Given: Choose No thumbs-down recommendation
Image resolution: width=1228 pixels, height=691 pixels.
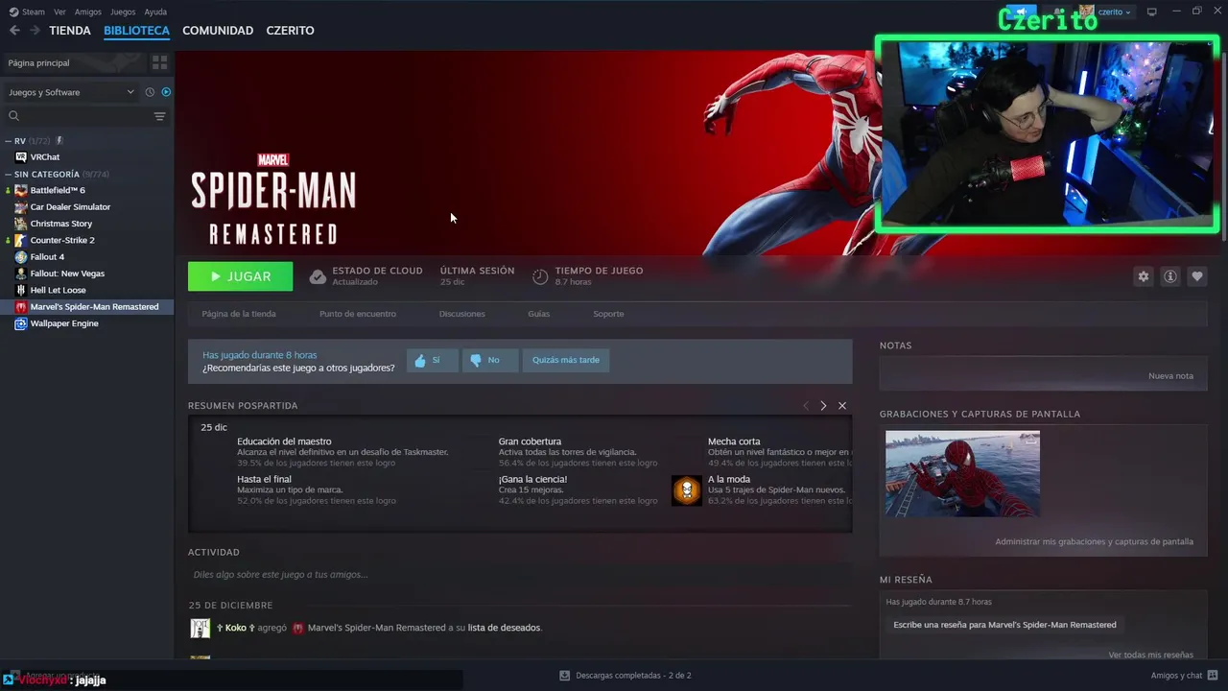Looking at the screenshot, I should coord(490,360).
